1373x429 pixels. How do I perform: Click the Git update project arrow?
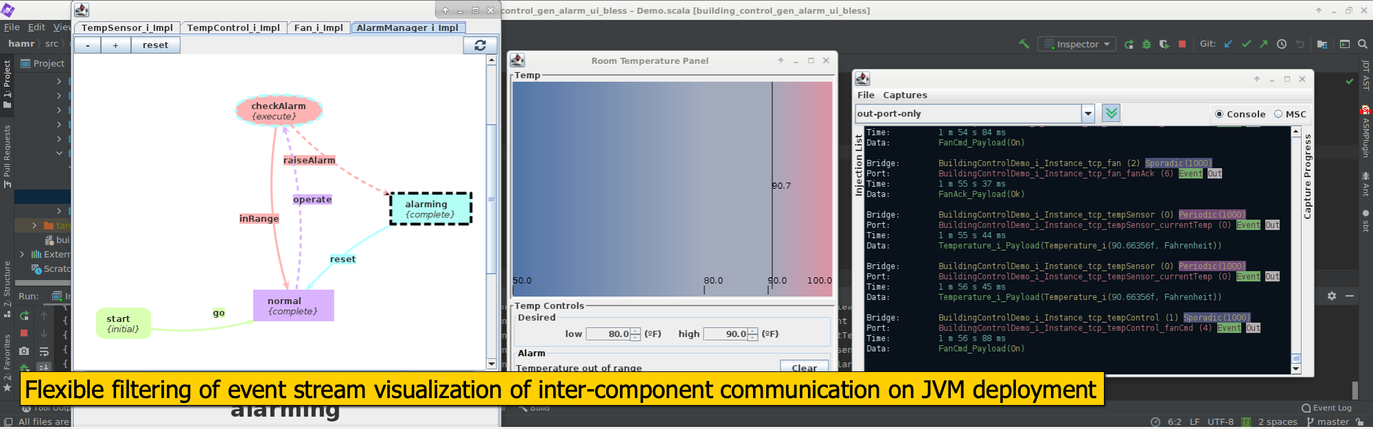pyautogui.click(x=1228, y=44)
